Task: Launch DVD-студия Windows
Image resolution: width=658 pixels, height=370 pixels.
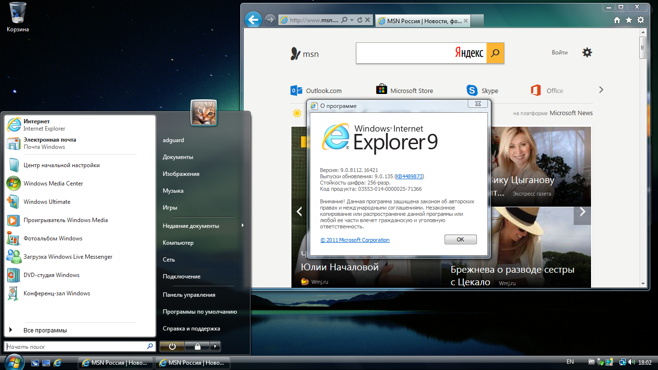Action: [79, 275]
